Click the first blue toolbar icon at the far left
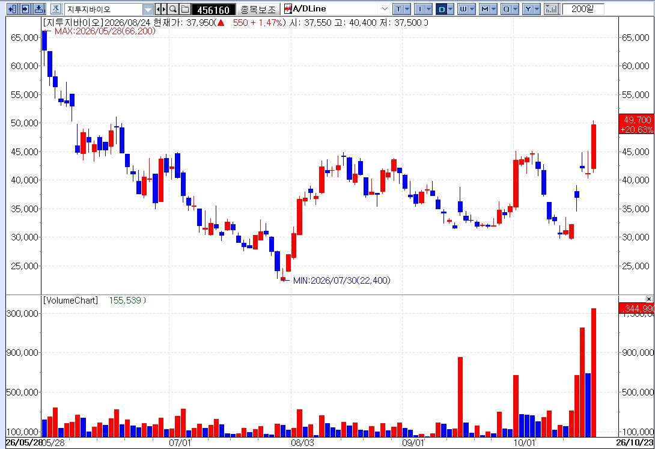 point(13,9)
